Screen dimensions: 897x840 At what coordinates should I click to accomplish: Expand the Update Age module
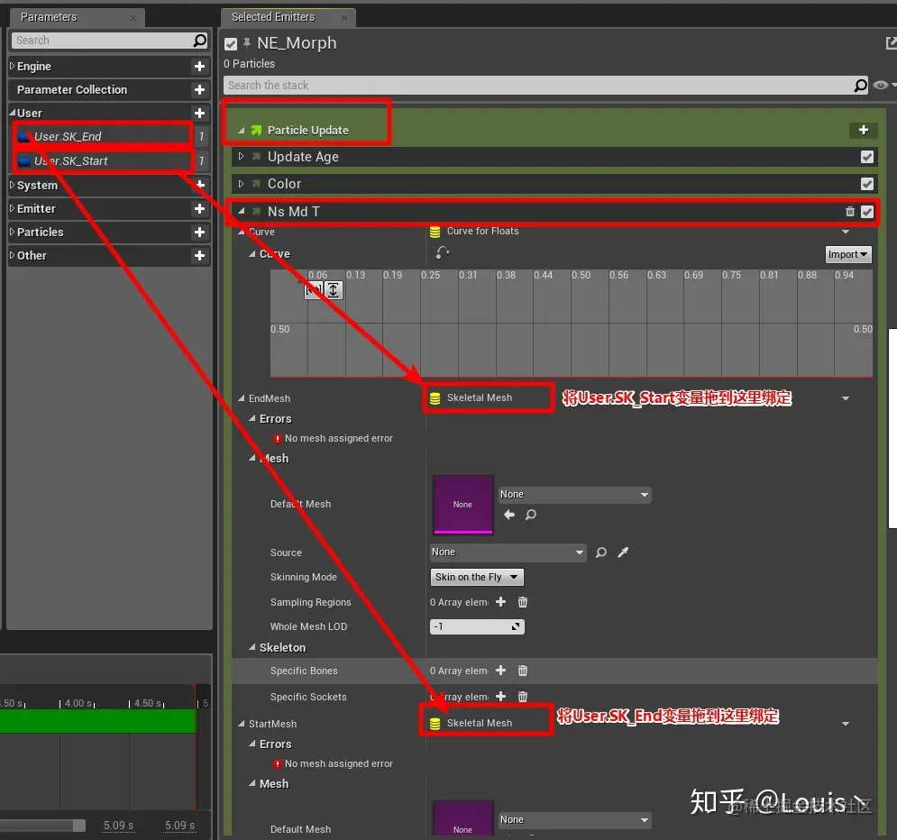(x=241, y=156)
